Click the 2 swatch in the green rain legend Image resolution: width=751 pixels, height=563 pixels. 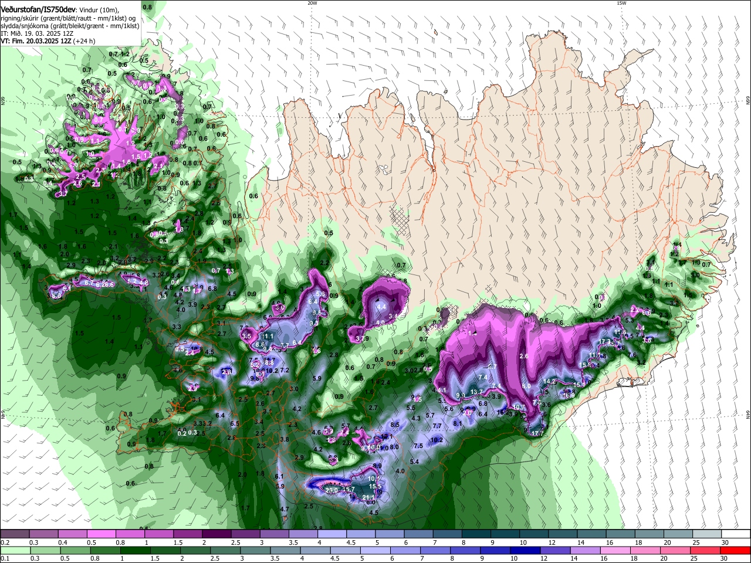coord(195,550)
